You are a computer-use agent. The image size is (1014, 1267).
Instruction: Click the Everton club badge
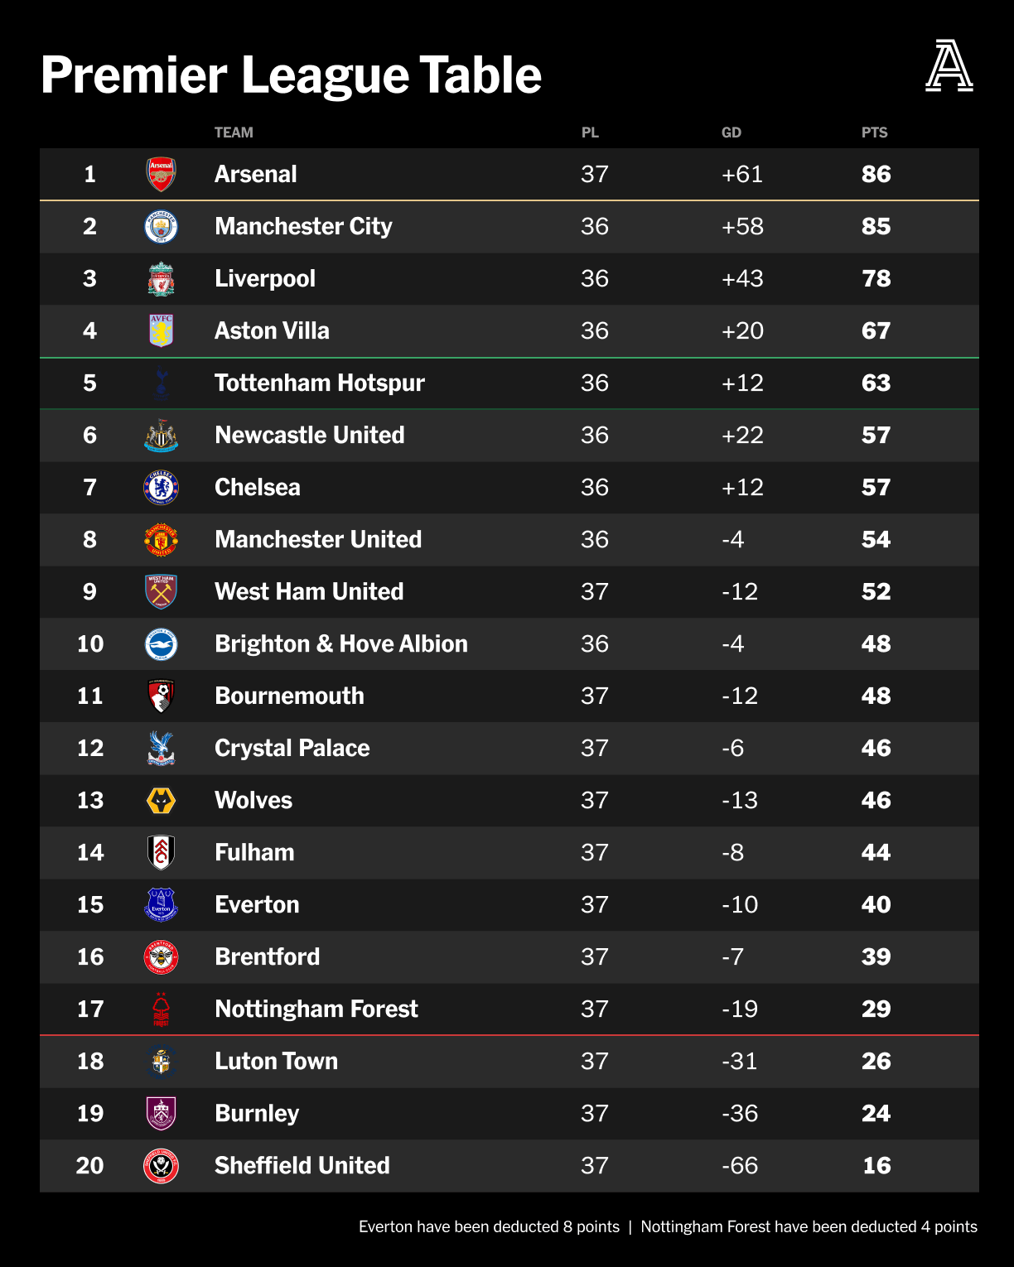pyautogui.click(x=161, y=905)
